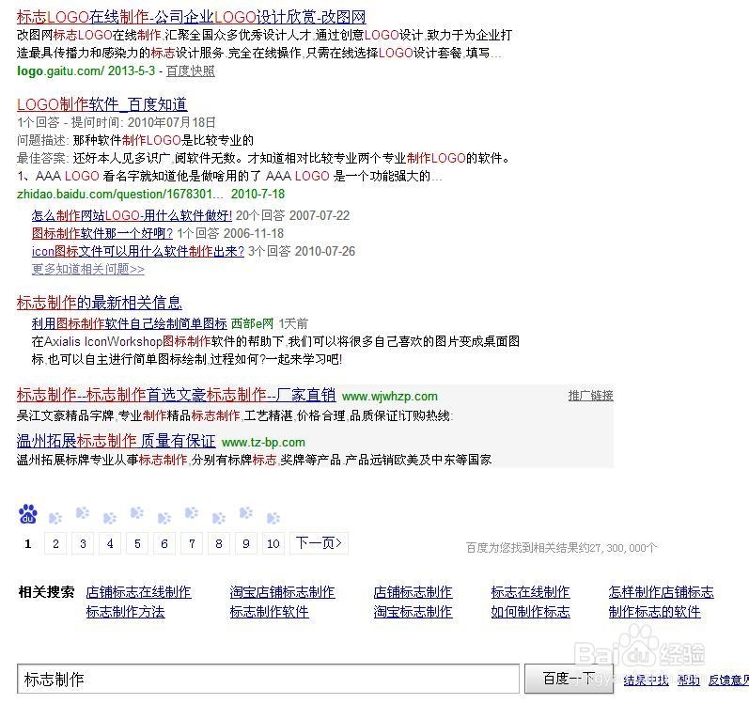Image resolution: width=749 pixels, height=704 pixels.
Task: Click green URL logo.gaitu.com/ 2013-5-3
Action: pos(86,71)
